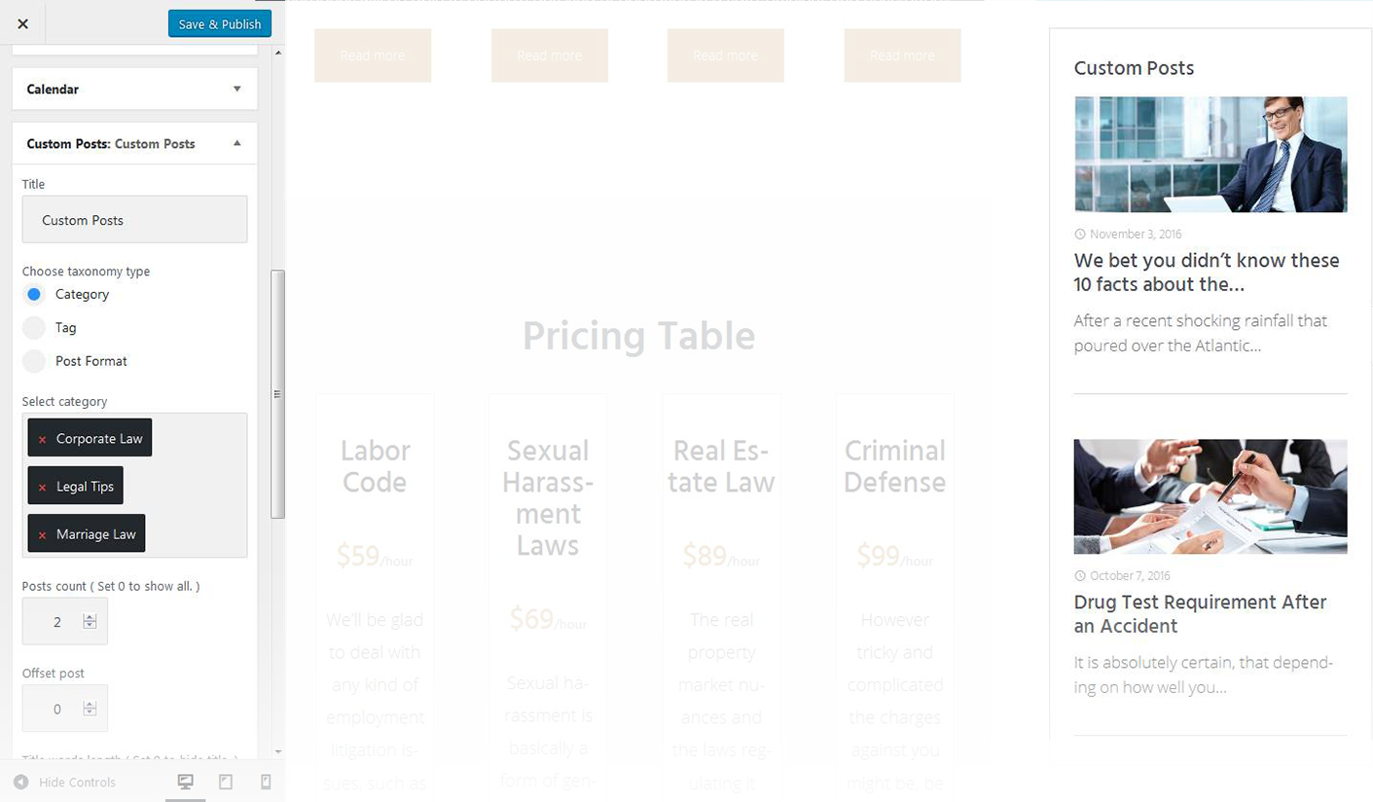Switch to mobile preview icon
Image resolution: width=1373 pixels, height=802 pixels.
265,782
